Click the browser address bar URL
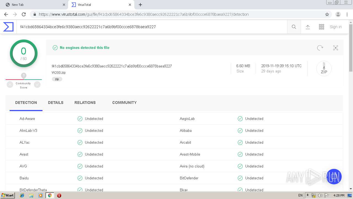353x199 pixels. tap(144, 14)
